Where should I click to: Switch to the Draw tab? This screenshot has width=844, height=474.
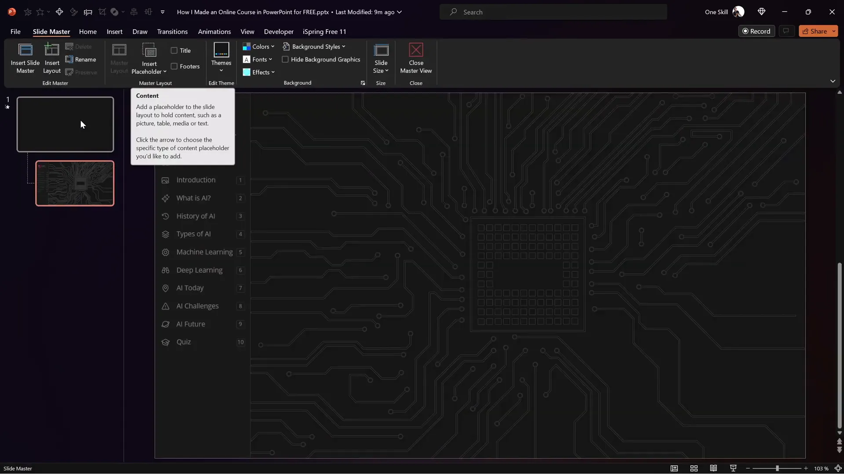(140, 32)
